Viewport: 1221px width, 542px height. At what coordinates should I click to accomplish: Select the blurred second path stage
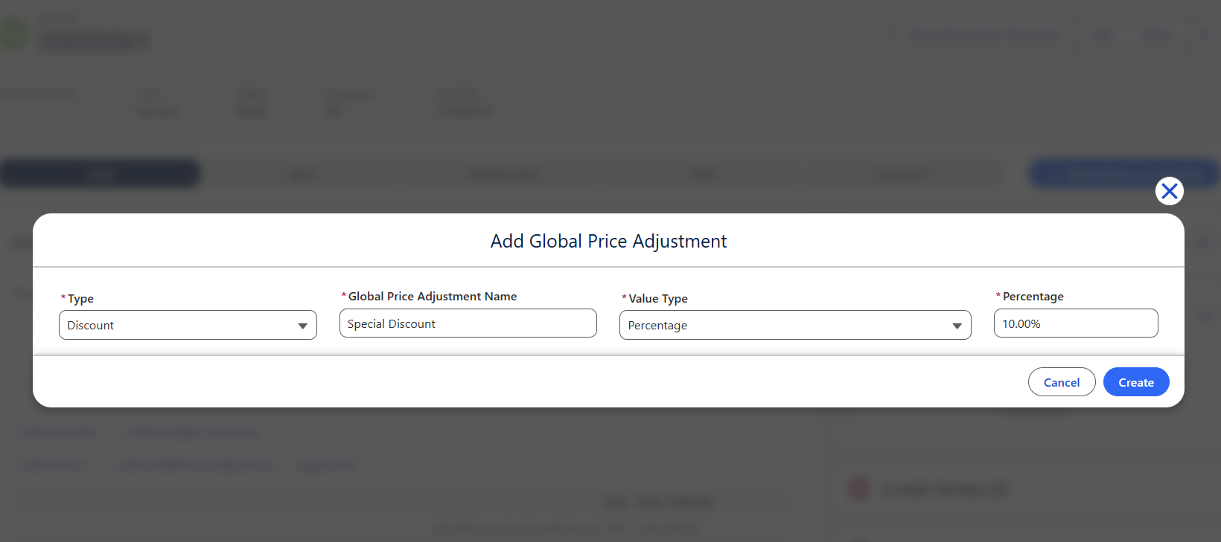pyautogui.click(x=302, y=174)
